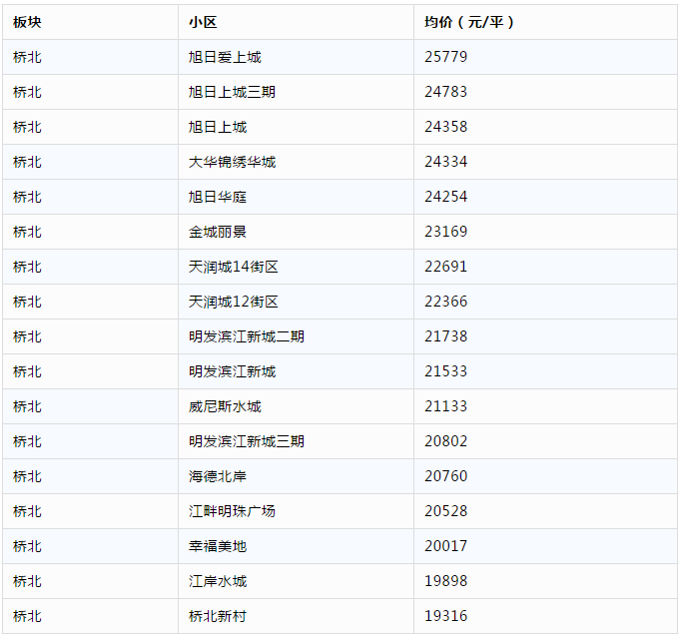Image resolution: width=682 pixels, height=641 pixels.
Task: Select the price 21738
Action: pos(445,336)
